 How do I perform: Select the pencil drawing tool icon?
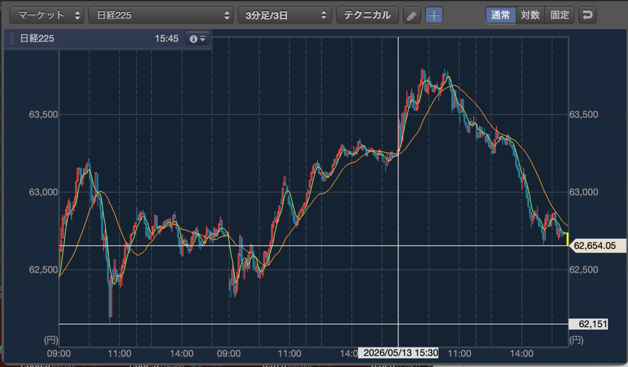pyautogui.click(x=412, y=15)
